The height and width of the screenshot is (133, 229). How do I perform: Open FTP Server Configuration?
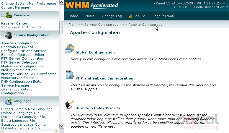[x=23, y=59]
